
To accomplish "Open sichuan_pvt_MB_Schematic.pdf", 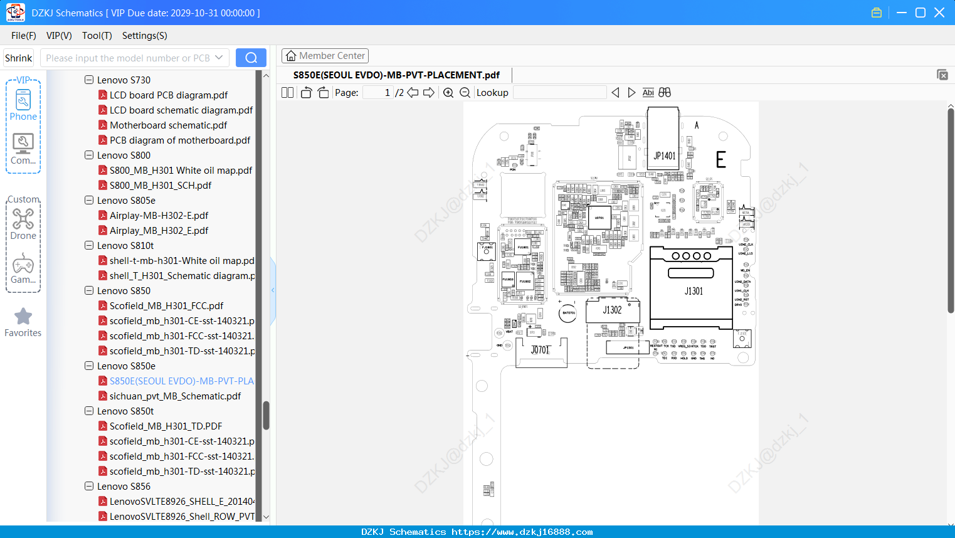I will 175,396.
